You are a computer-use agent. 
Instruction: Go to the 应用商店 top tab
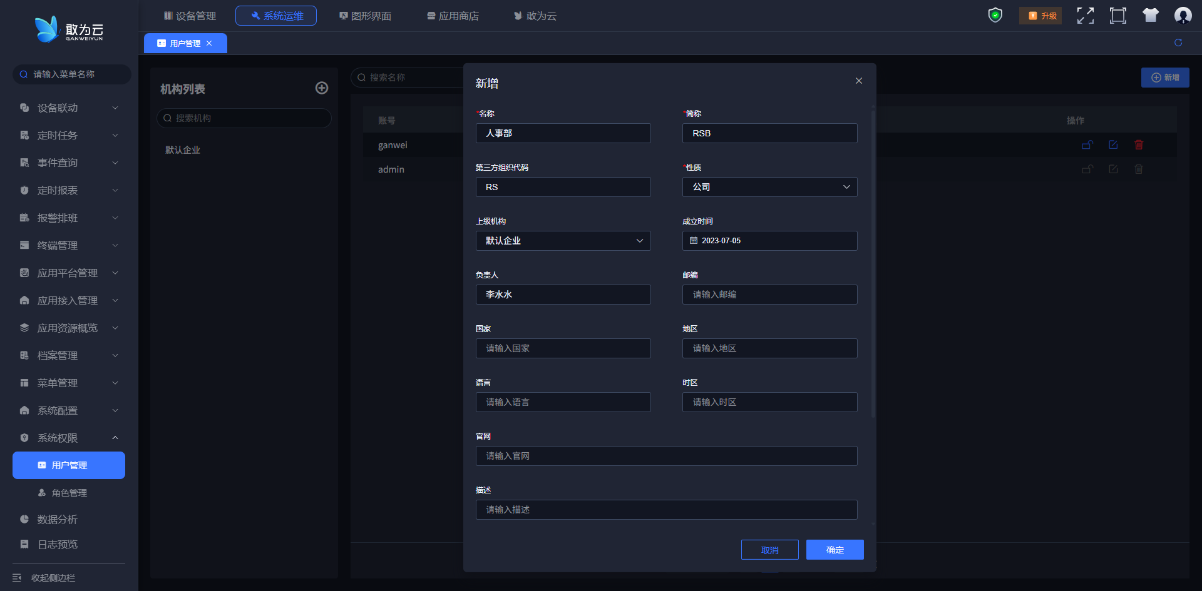[453, 16]
